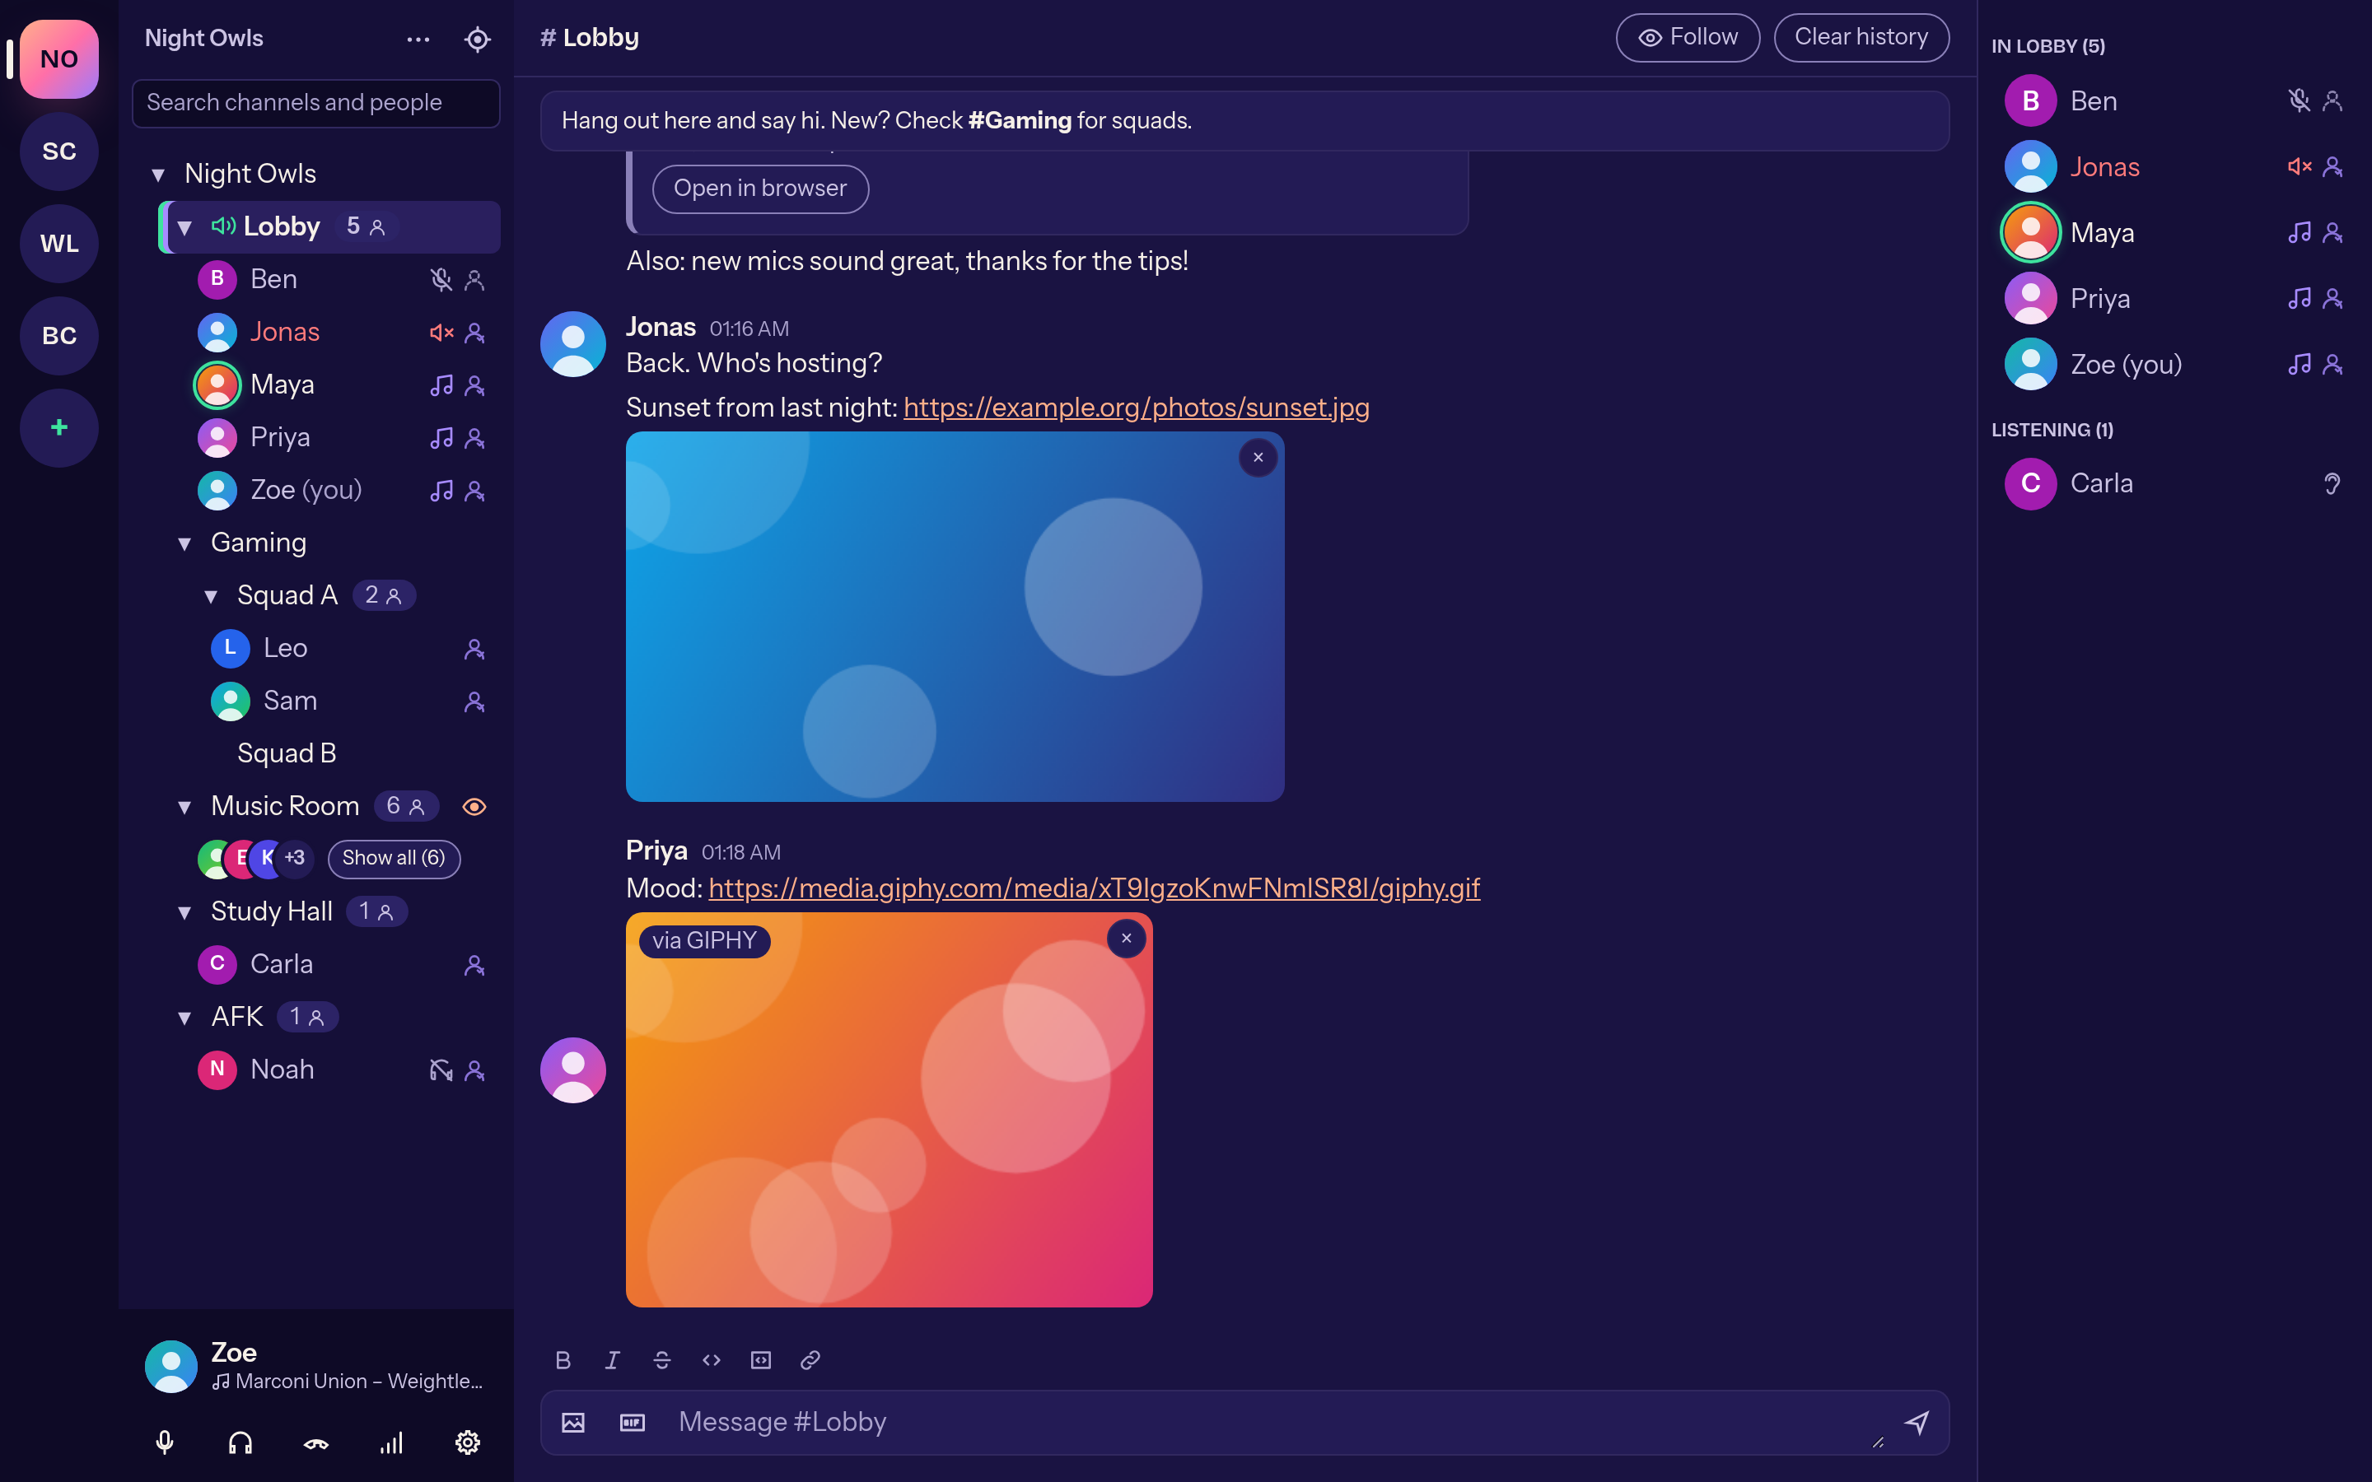Switch to the WL server
Image resolution: width=2372 pixels, height=1482 pixels.
(58, 243)
